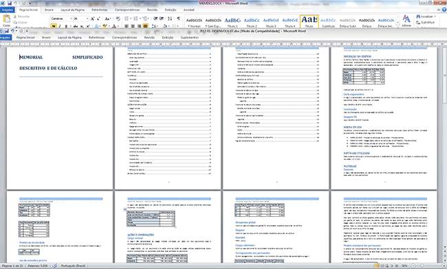Viewport: 447px width, 269px height.
Task: Apply strikethrough formatting
Action: coord(76,26)
